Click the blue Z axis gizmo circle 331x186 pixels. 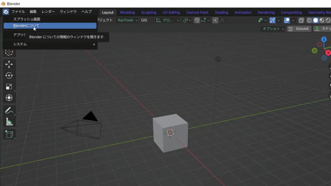pos(324,39)
